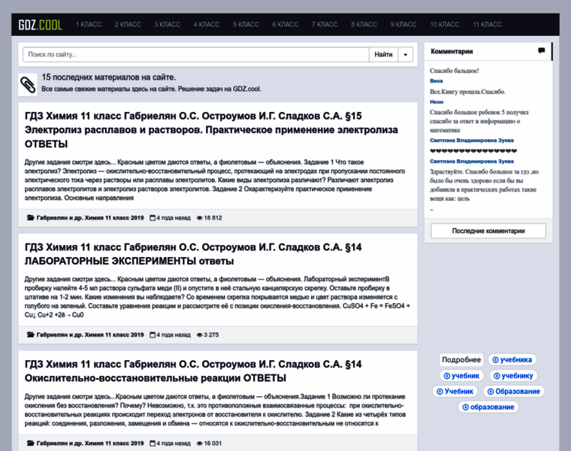The width and height of the screenshot is (571, 451).
Task: Open the 4 КЛАСС menu item
Action: pyautogui.click(x=207, y=24)
